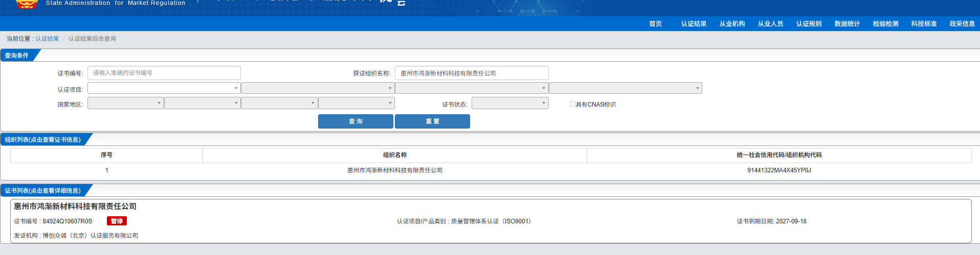Click certificate number 84024Q10607R0S
This screenshot has height=255, width=980.
tap(67, 221)
